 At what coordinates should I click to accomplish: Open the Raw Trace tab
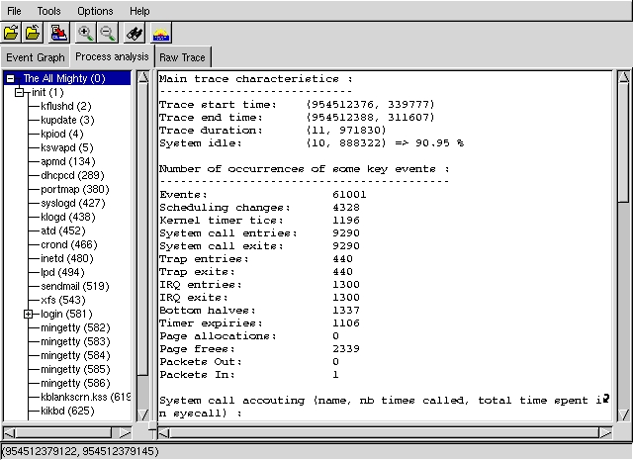click(x=183, y=57)
